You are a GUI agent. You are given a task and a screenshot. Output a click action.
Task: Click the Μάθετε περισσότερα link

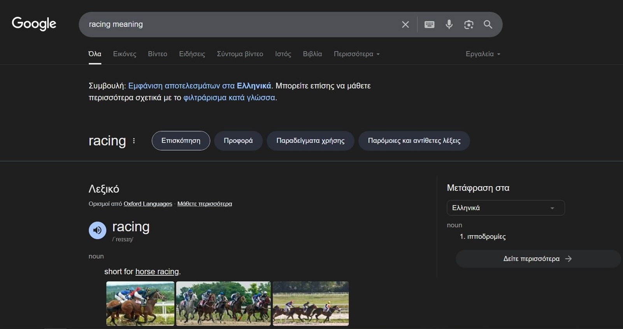pos(205,204)
